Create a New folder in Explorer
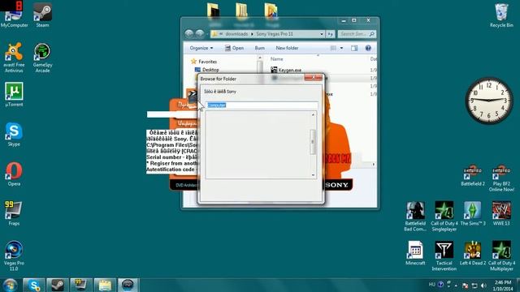Image resolution: width=520 pixels, height=292 pixels. 287,48
